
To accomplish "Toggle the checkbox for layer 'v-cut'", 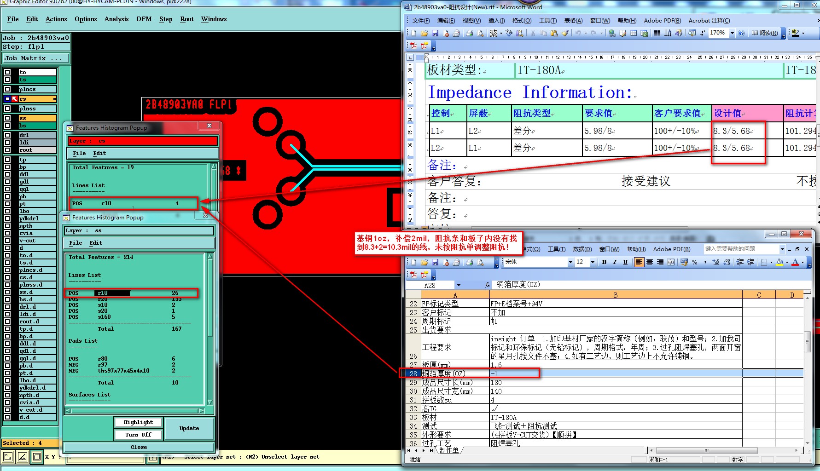I will pyautogui.click(x=7, y=241).
